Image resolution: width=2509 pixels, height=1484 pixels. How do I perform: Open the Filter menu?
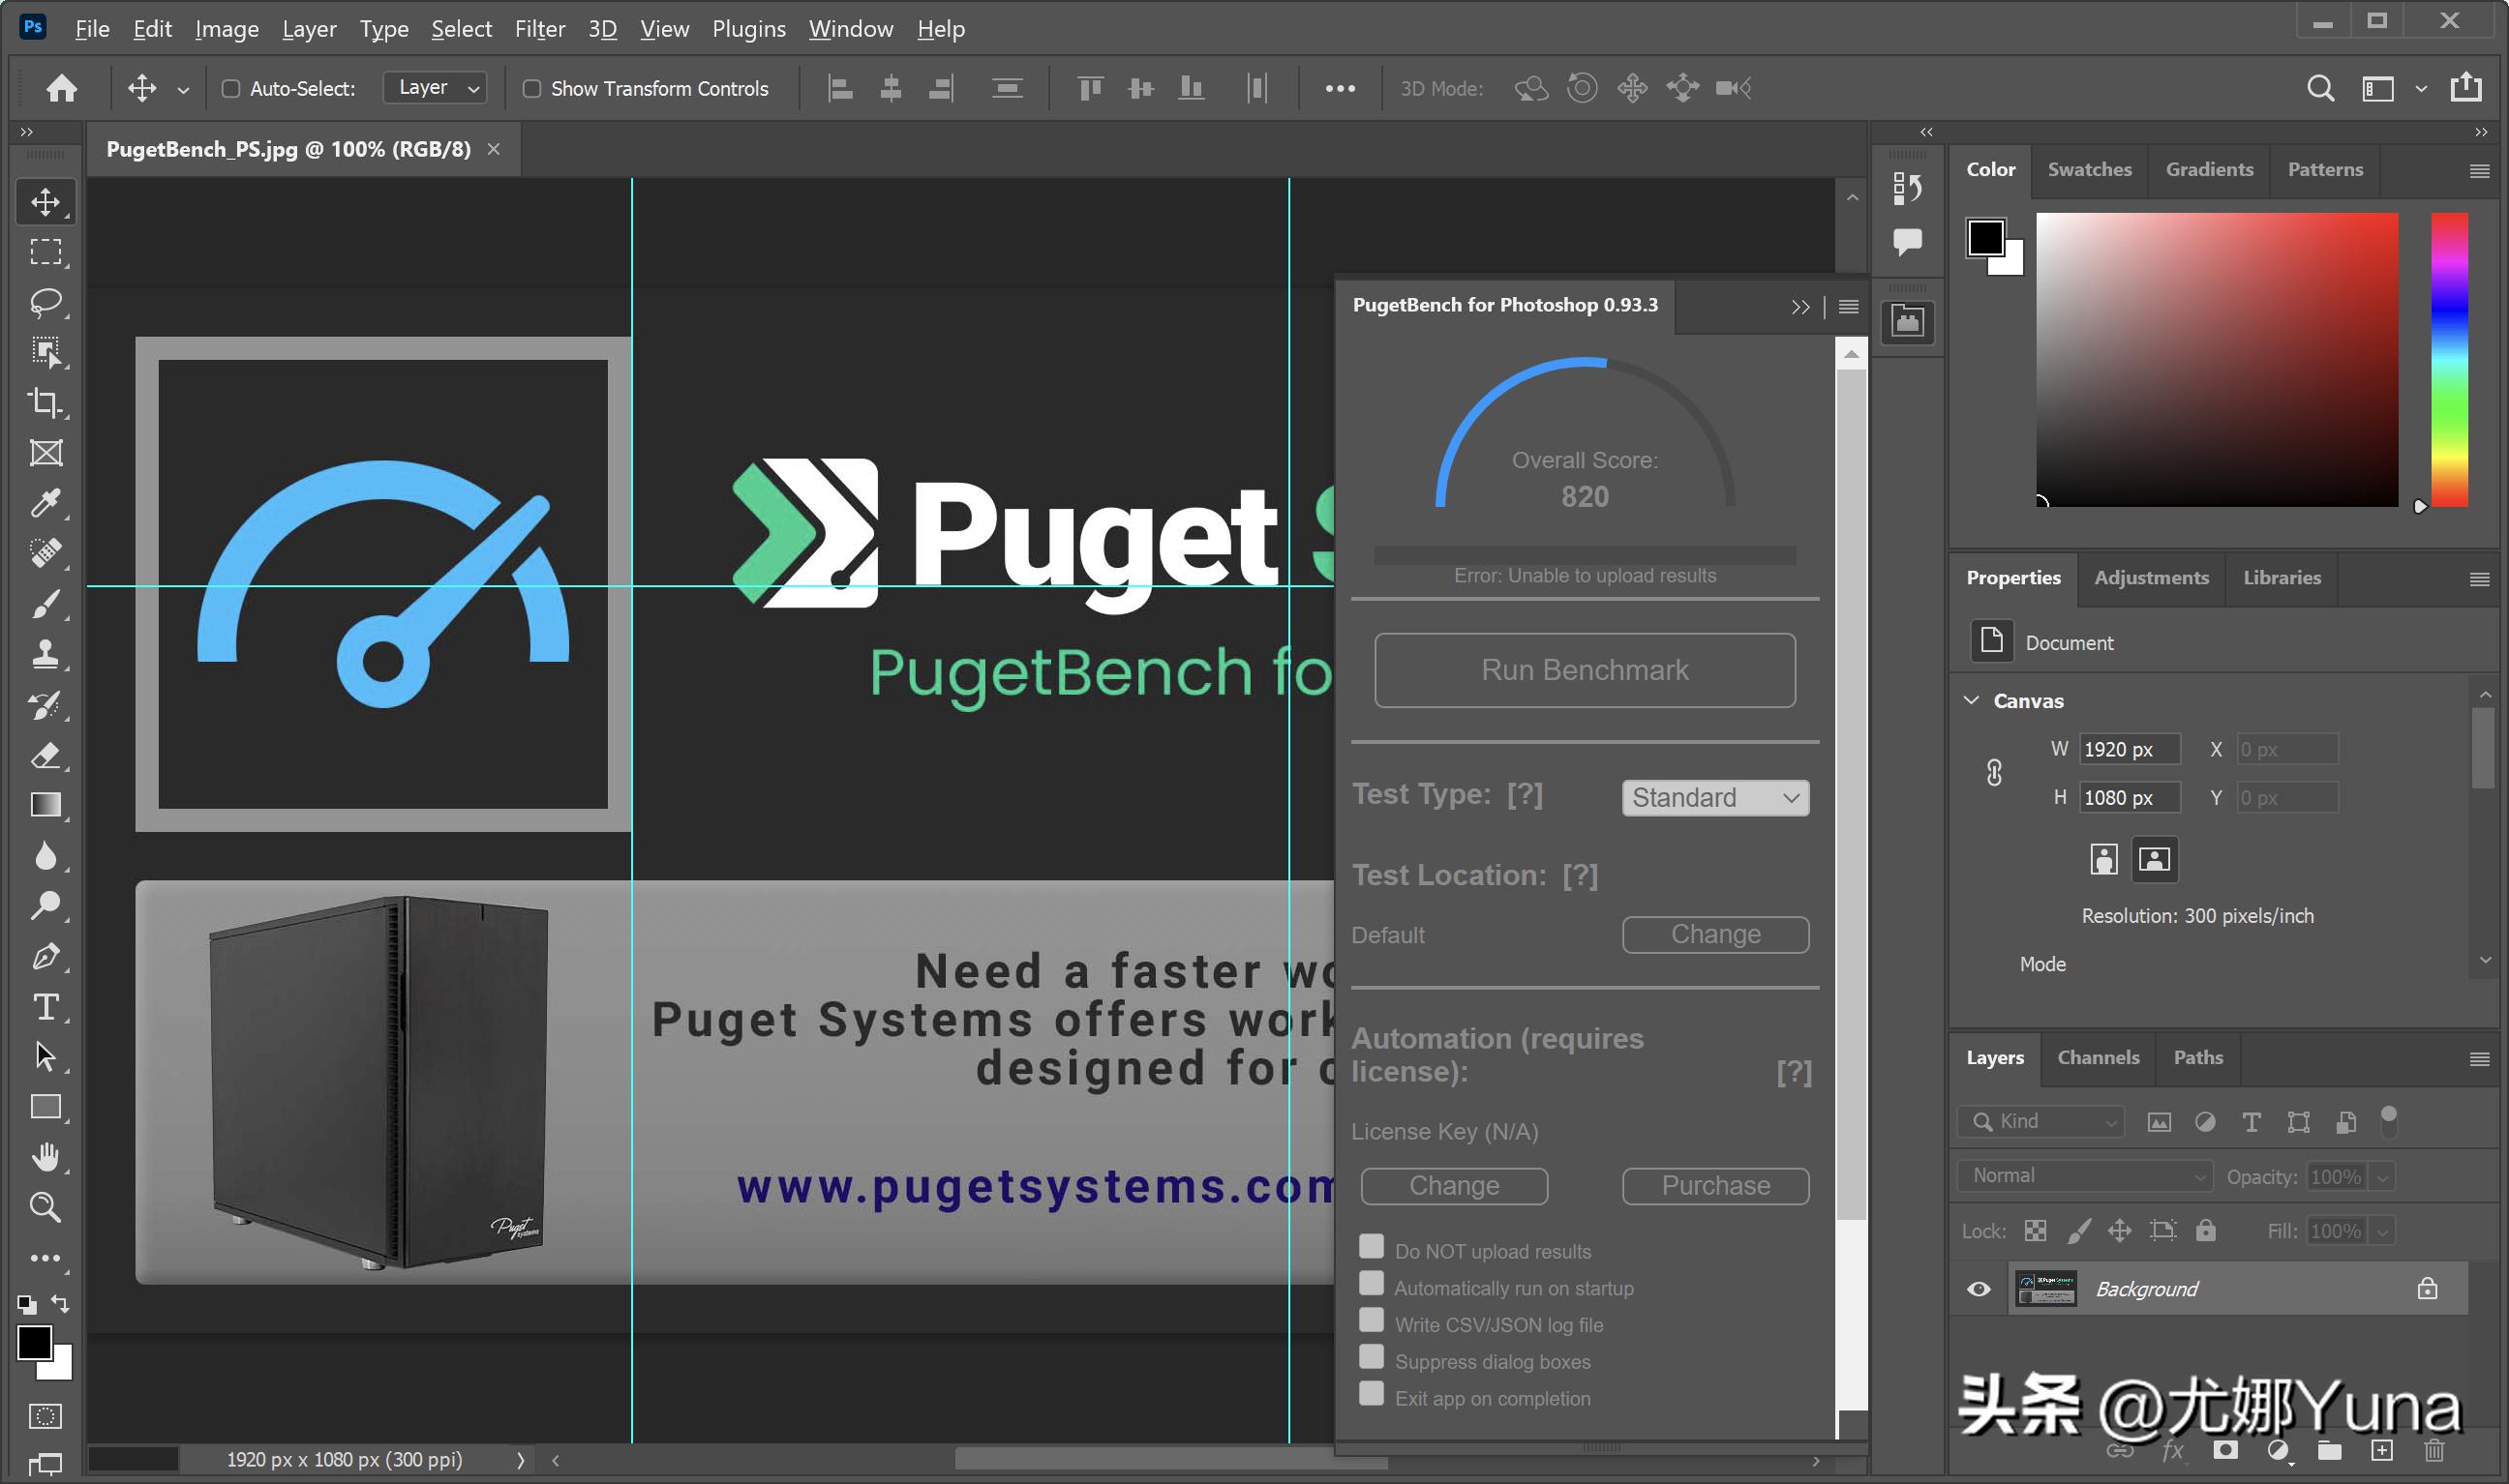coord(539,29)
